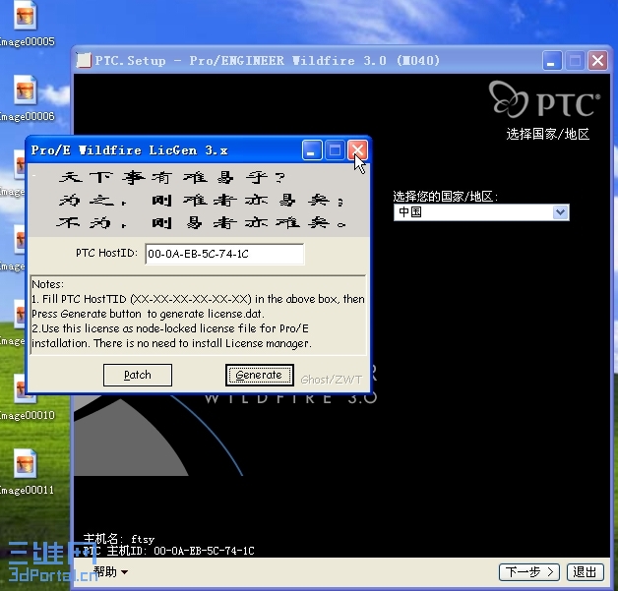Click the PTC HostID label
Image resolution: width=618 pixels, height=591 pixels.
tap(106, 253)
